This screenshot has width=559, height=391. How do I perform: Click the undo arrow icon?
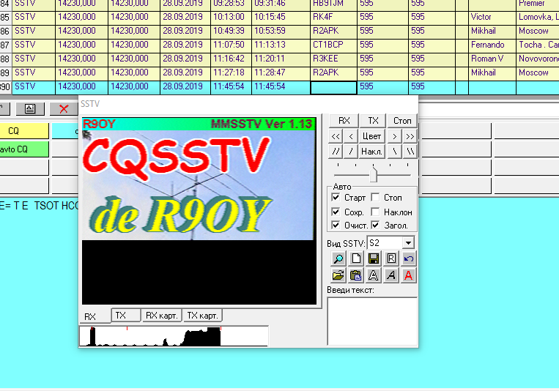[x=408, y=258]
